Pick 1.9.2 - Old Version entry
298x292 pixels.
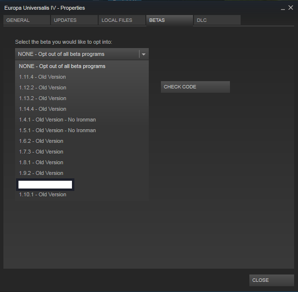coord(82,173)
